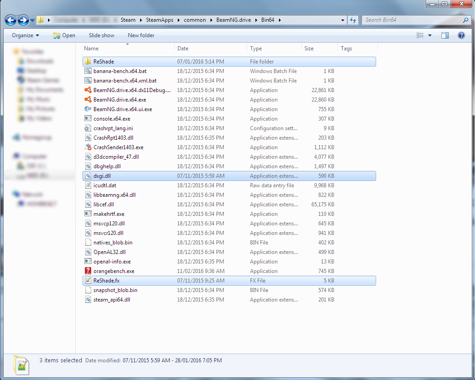Refresh the Bin64 folder view

coord(353,20)
